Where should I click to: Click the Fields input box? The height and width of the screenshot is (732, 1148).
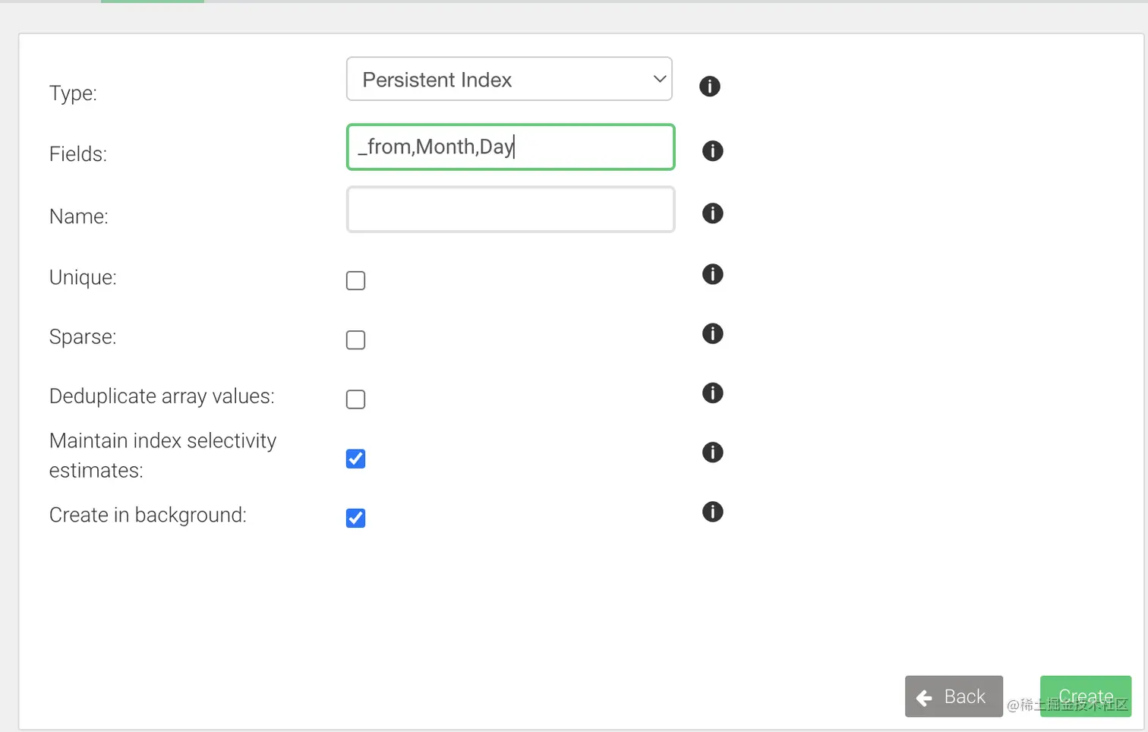(510, 147)
